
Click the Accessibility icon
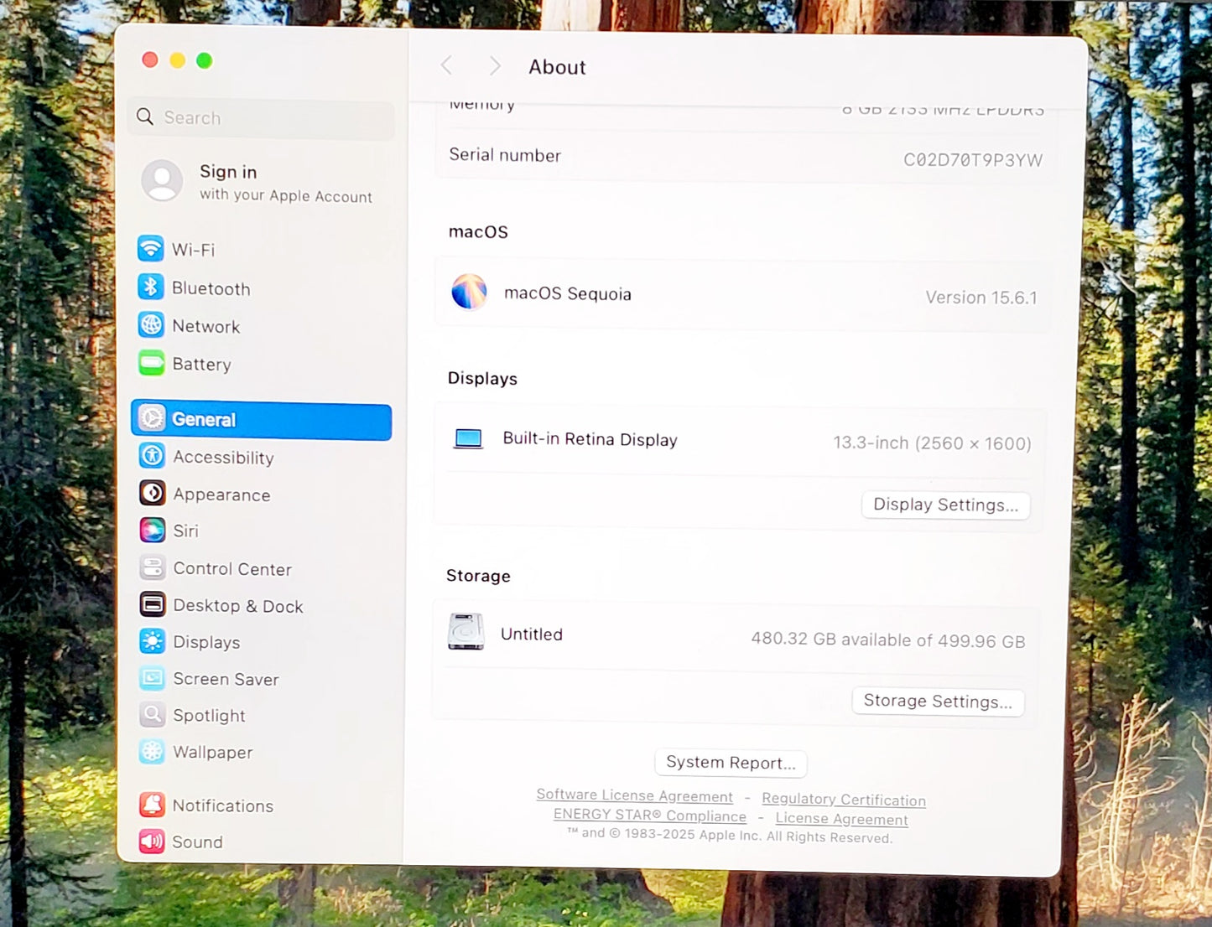click(152, 456)
